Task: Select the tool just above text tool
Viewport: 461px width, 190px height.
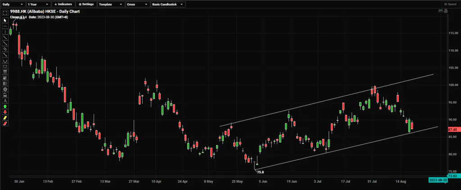Action: (5, 95)
